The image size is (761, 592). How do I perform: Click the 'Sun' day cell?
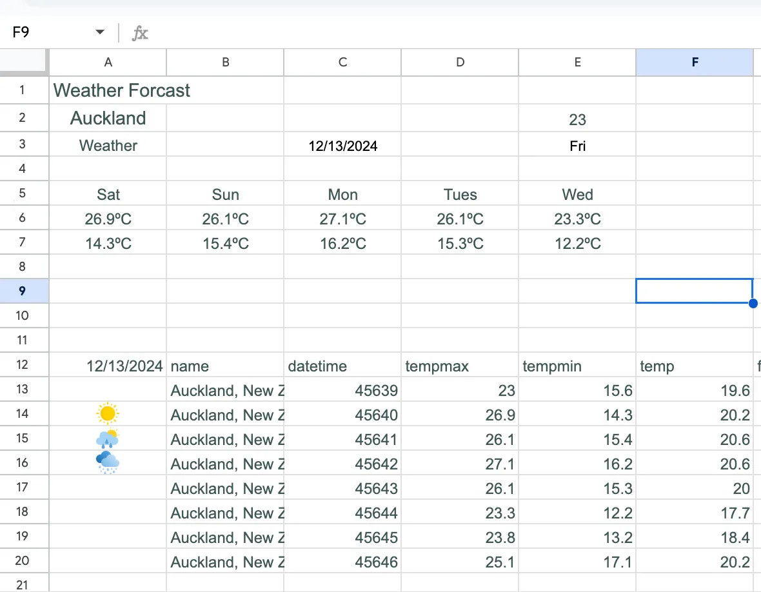click(x=225, y=193)
